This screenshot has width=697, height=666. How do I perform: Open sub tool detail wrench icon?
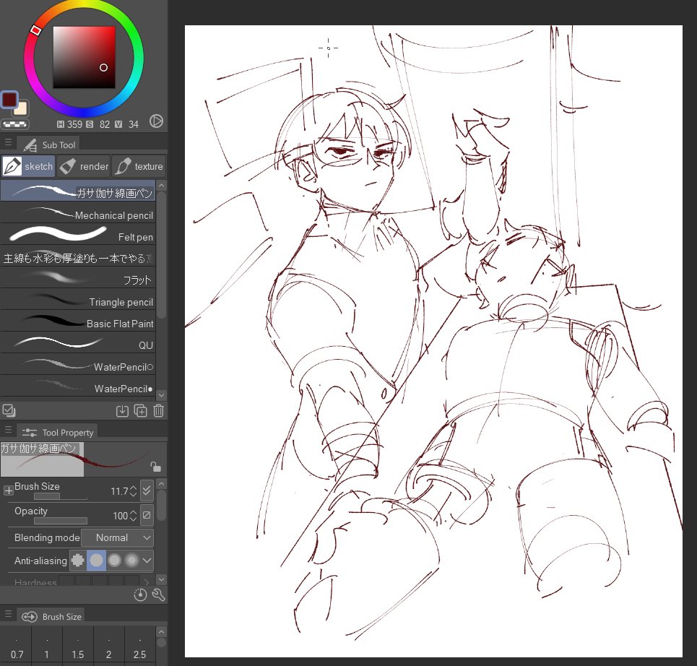click(158, 594)
